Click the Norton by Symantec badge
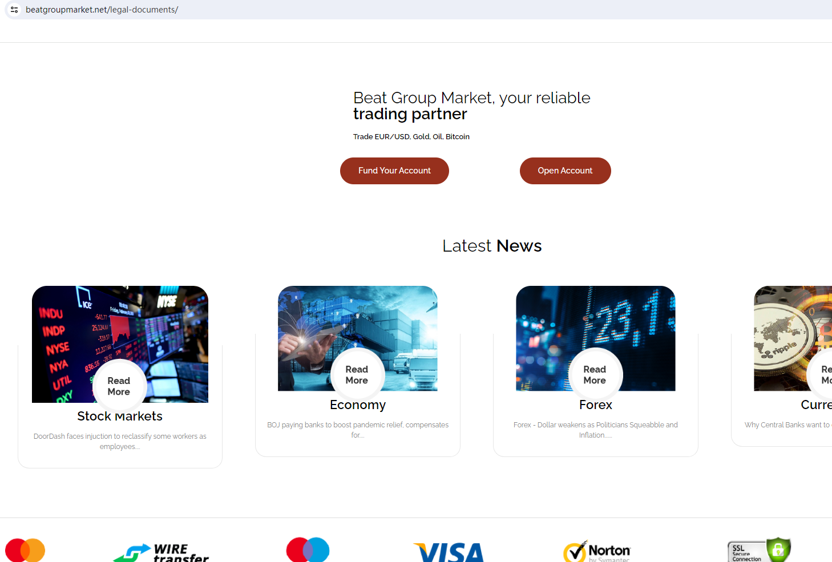Screen dimensions: 832x562 (597, 551)
